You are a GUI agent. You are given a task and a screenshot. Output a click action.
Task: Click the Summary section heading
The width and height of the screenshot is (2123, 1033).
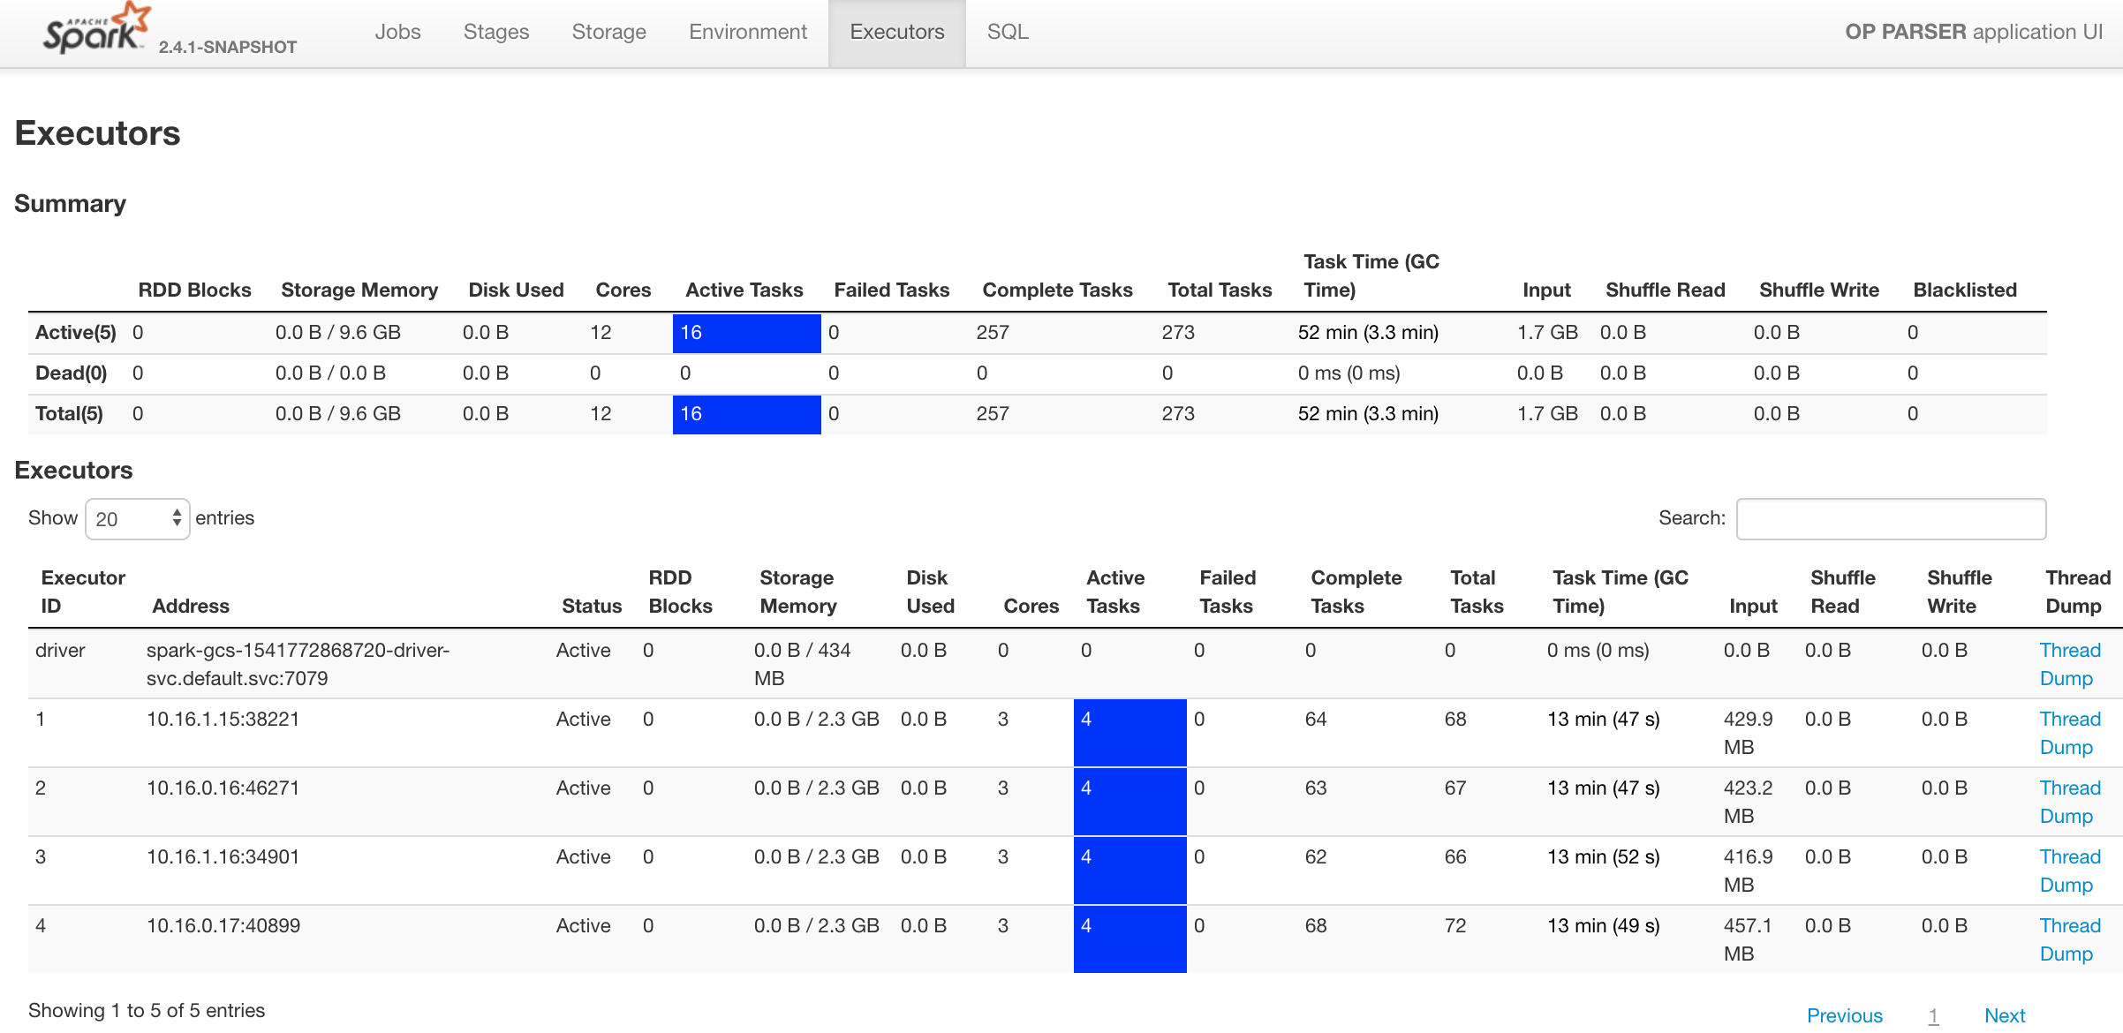[71, 204]
